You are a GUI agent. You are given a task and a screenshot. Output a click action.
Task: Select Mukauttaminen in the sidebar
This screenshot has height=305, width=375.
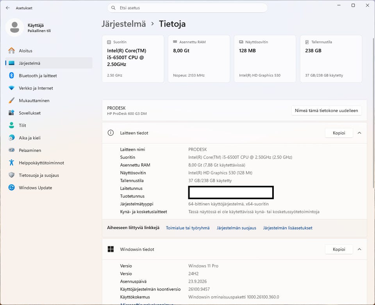pyautogui.click(x=49, y=100)
